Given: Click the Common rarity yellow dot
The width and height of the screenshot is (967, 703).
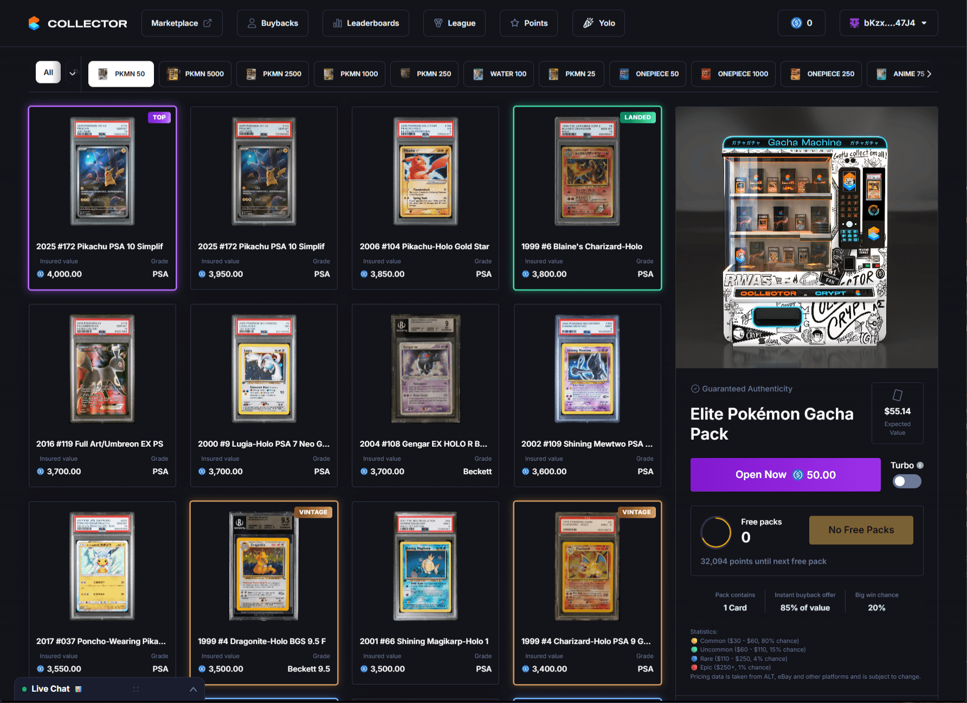Looking at the screenshot, I should click(694, 641).
